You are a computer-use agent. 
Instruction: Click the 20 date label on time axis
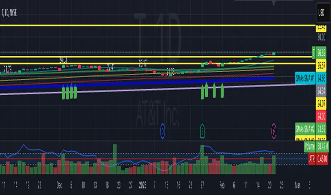(x=270, y=185)
